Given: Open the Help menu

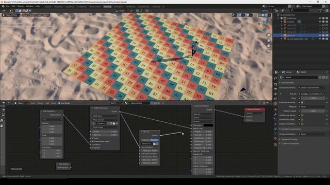Looking at the screenshot, I should point(38,6).
